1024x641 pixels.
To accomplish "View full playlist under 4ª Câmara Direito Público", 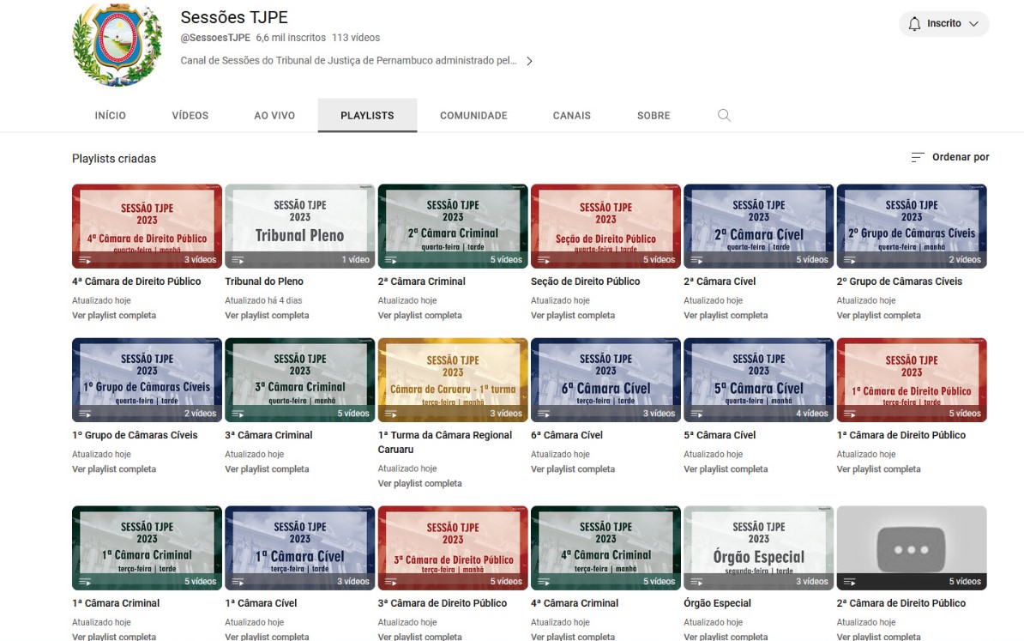I will pyautogui.click(x=113, y=316).
